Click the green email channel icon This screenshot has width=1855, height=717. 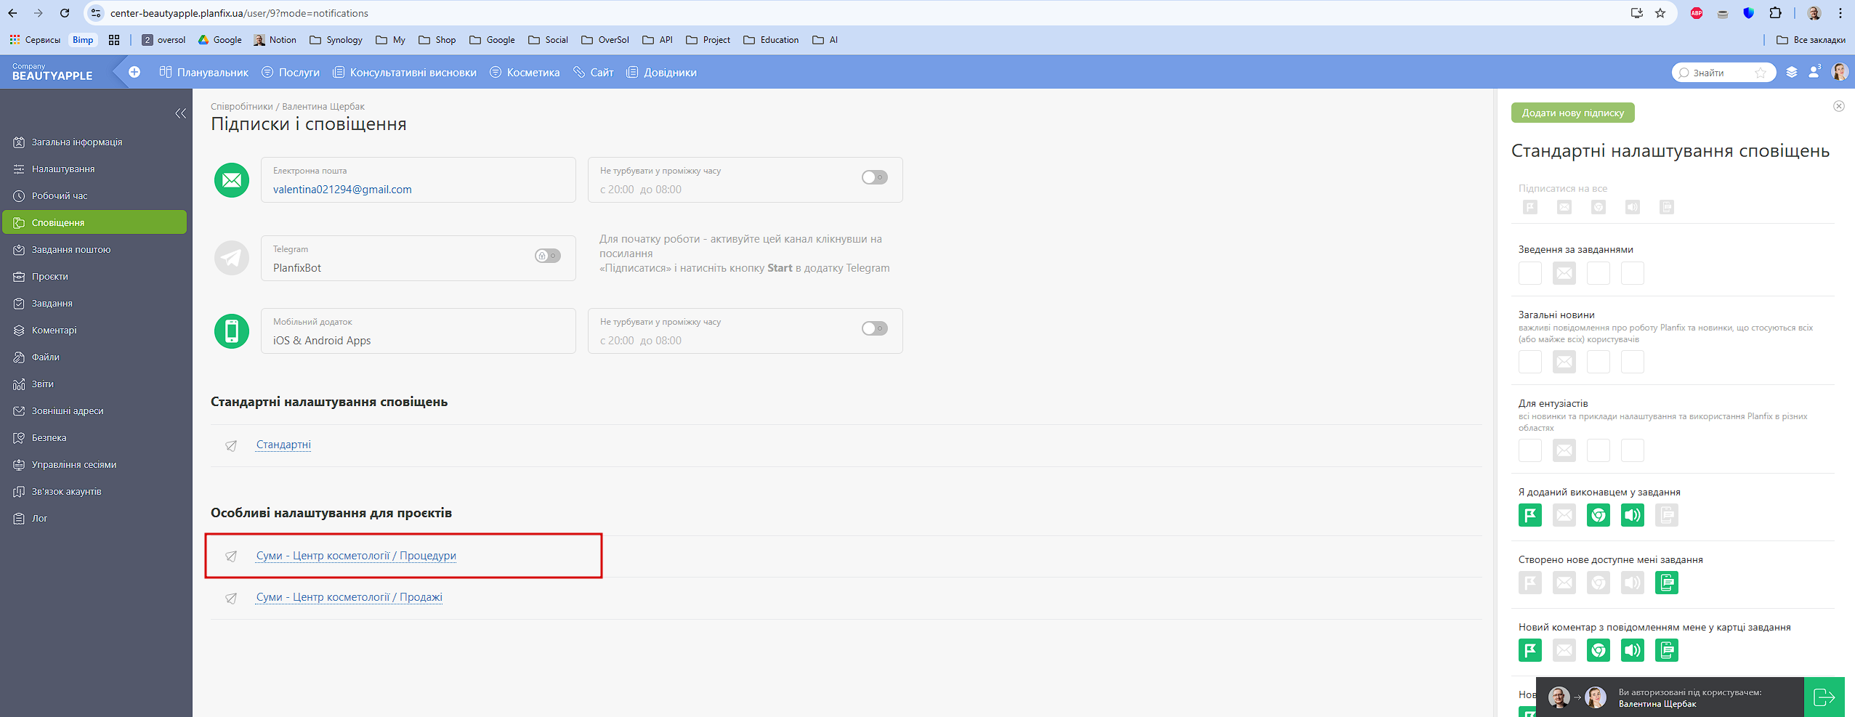232,180
